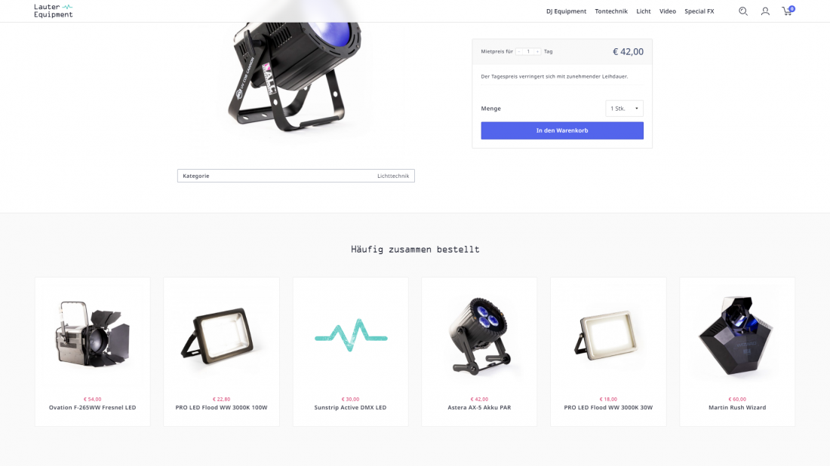830x466 pixels.
Task: Decrease rental days with minus stepper
Action: [x=519, y=51]
